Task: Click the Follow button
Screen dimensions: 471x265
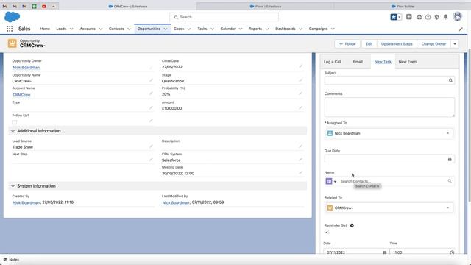Action: pos(347,44)
